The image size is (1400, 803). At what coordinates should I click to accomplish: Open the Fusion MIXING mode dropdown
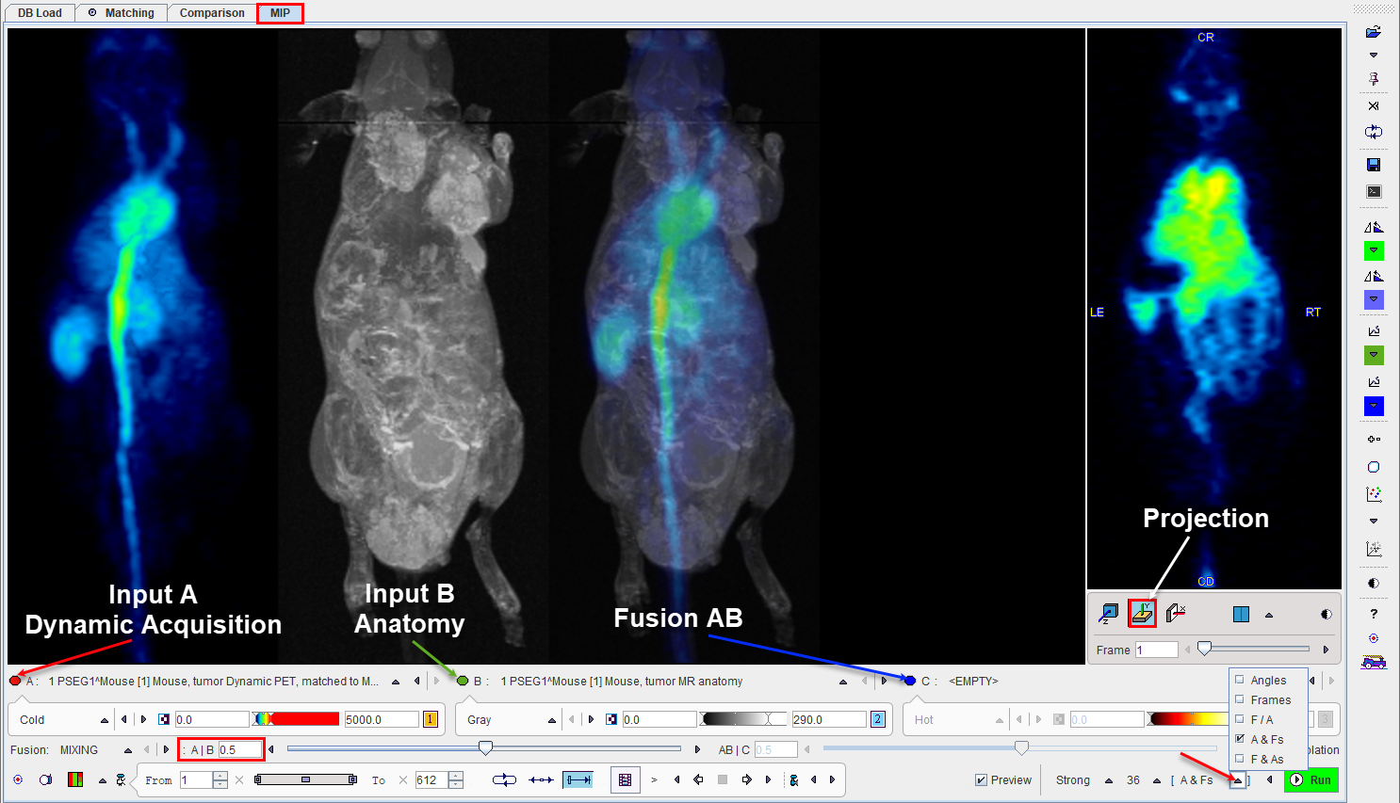(127, 750)
